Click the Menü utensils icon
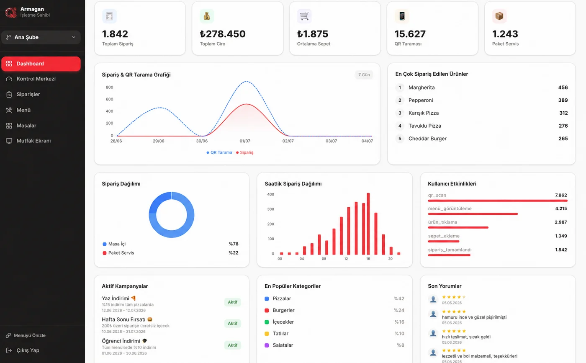The image size is (586, 363). [x=9, y=110]
